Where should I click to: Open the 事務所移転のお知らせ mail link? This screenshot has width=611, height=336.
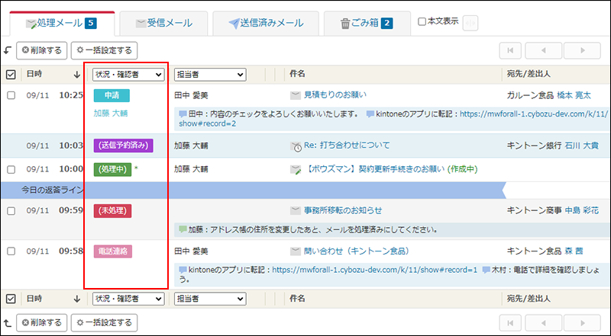[x=343, y=210]
